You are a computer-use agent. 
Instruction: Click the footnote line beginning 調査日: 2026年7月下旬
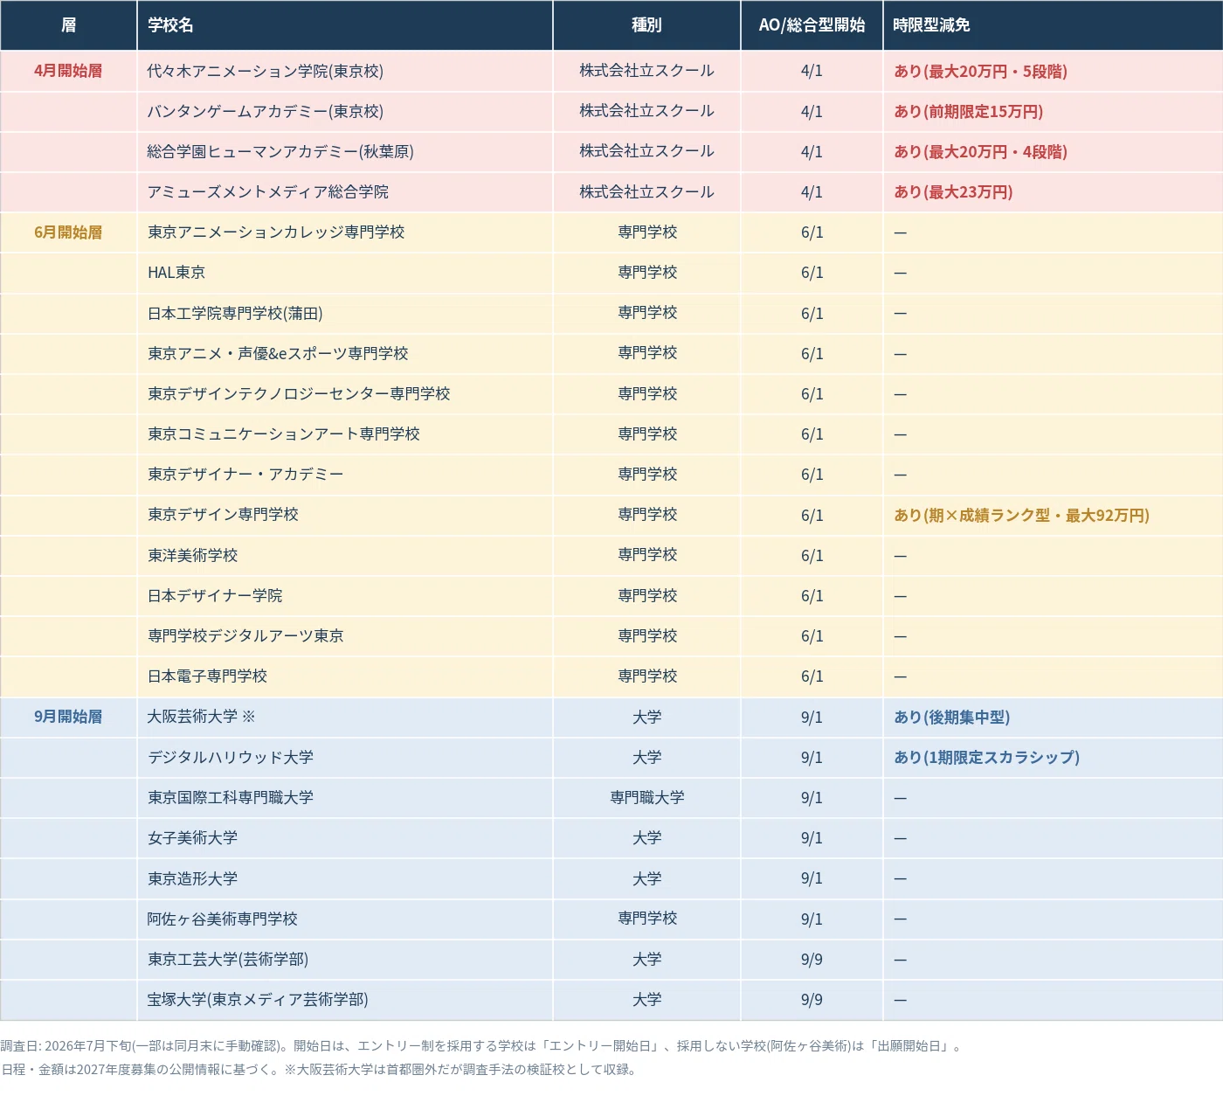pyautogui.click(x=481, y=1046)
